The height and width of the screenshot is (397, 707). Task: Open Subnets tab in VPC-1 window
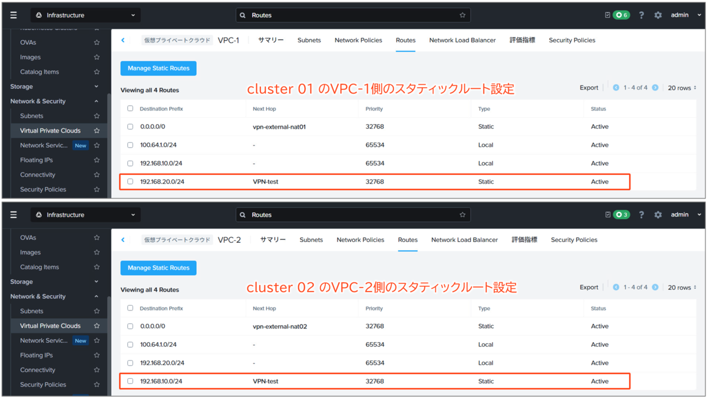(x=309, y=40)
